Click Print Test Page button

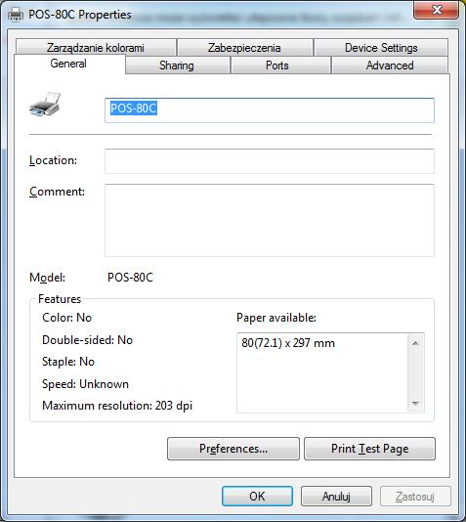pos(369,449)
